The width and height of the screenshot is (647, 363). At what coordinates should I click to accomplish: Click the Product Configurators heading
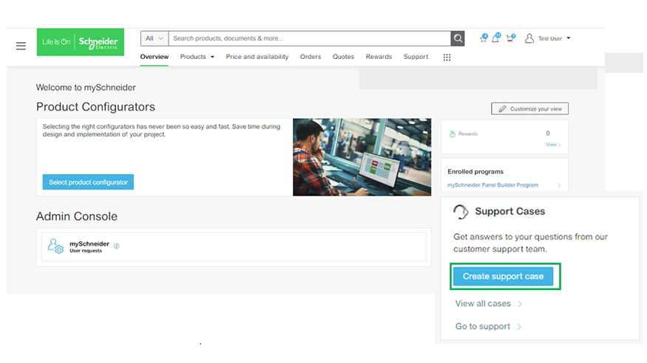95,107
